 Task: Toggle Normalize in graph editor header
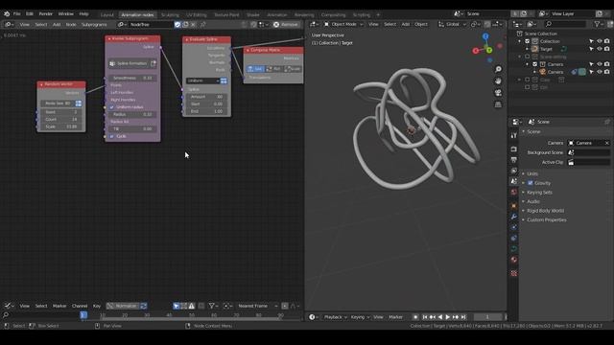point(123,306)
